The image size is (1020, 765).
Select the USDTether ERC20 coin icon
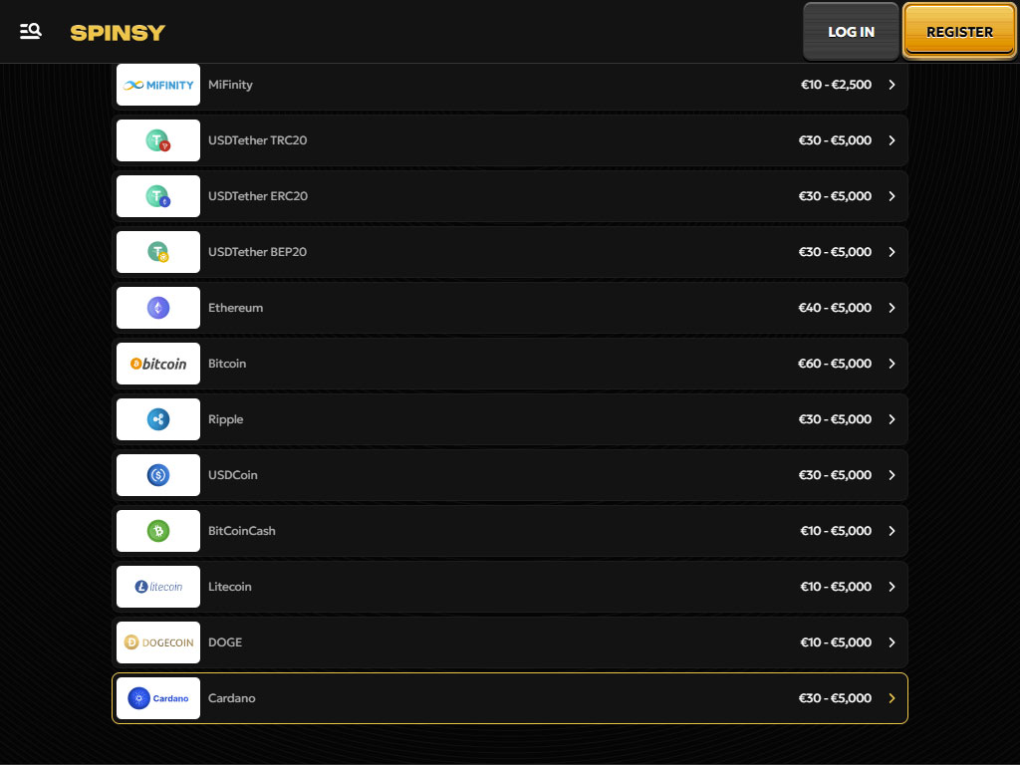point(158,196)
